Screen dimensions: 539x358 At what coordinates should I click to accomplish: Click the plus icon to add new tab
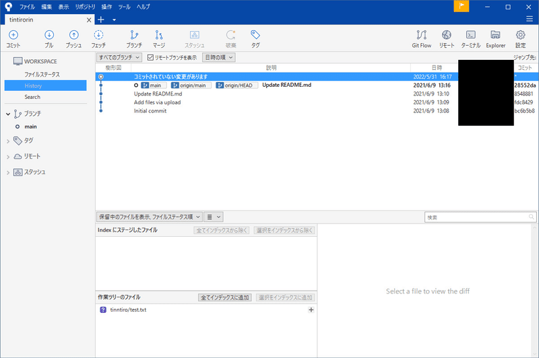100,20
